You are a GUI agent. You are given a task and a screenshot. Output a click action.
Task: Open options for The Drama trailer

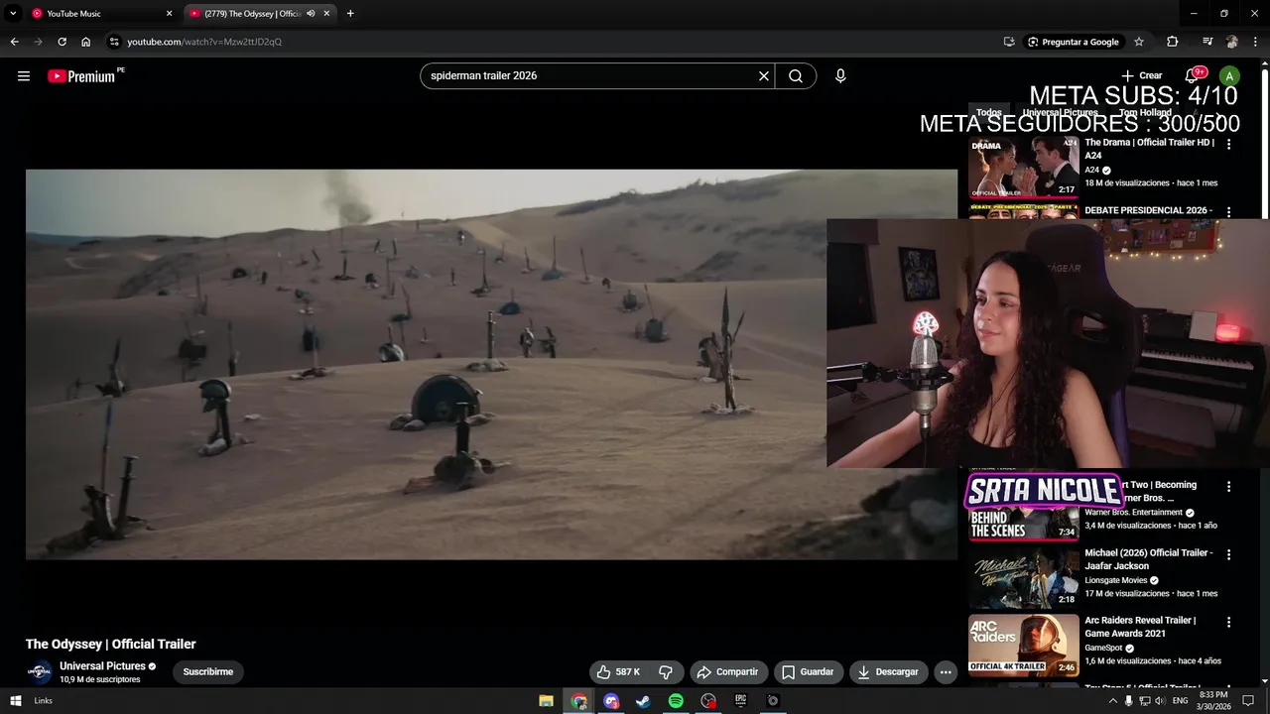(x=1228, y=145)
